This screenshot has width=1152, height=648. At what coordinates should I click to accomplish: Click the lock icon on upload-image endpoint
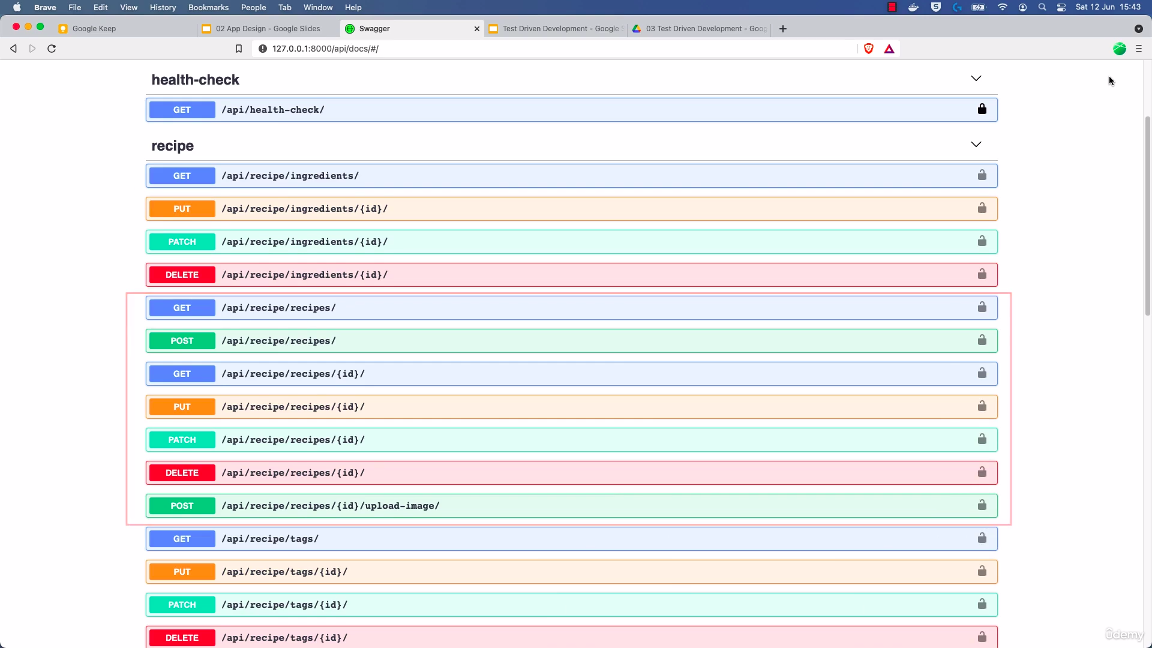(x=982, y=505)
